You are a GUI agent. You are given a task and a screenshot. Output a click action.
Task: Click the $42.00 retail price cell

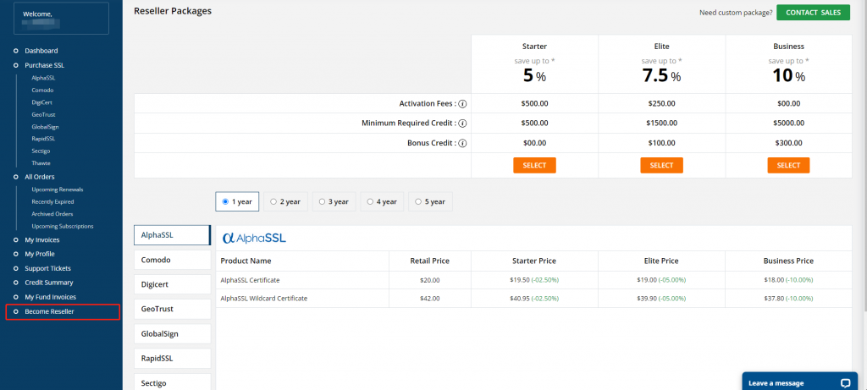pos(429,299)
